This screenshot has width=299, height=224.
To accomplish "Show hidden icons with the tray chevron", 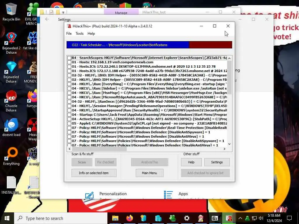I will (240, 218).
